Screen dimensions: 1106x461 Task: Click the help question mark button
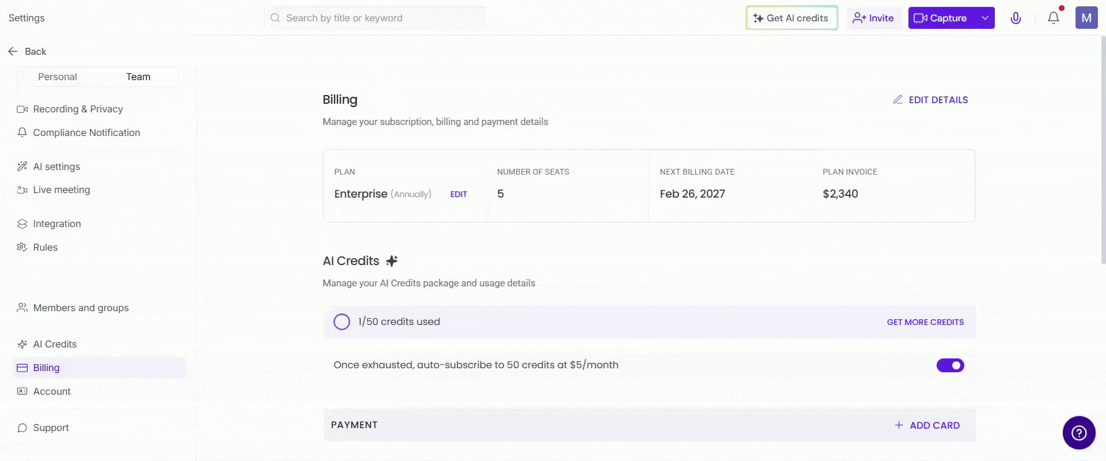[x=1078, y=433]
